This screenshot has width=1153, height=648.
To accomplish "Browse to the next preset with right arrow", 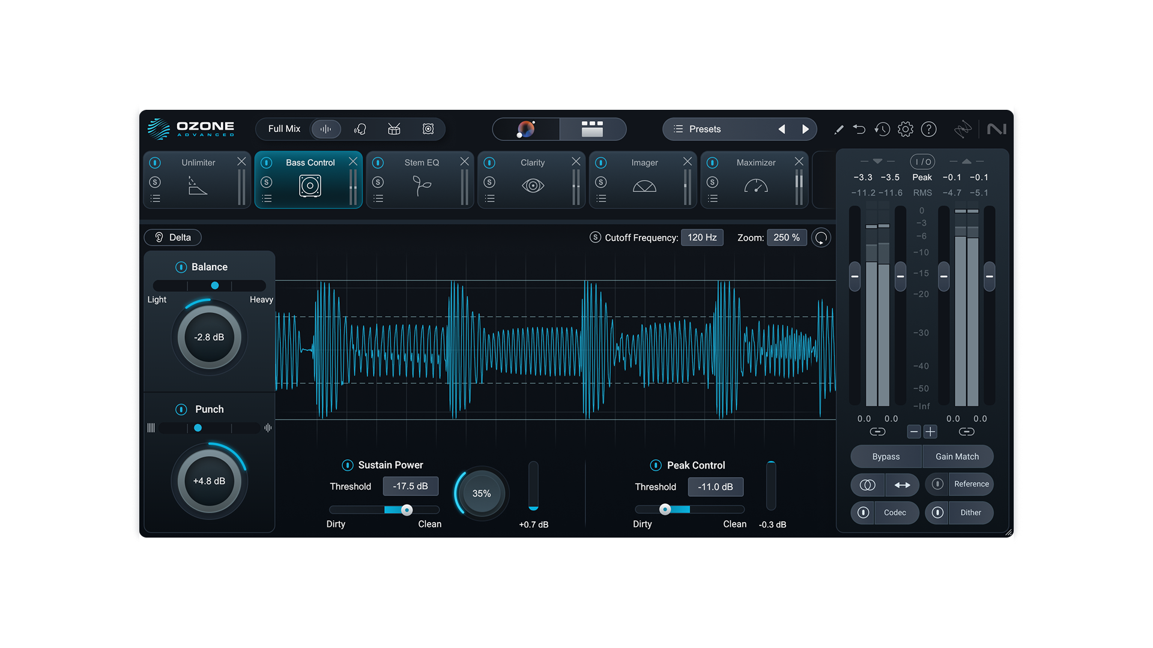I will click(806, 129).
